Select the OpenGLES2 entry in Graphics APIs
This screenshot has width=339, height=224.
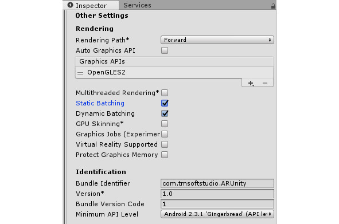(174, 72)
